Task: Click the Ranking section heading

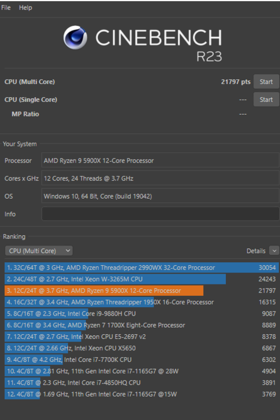Action: 14,236
